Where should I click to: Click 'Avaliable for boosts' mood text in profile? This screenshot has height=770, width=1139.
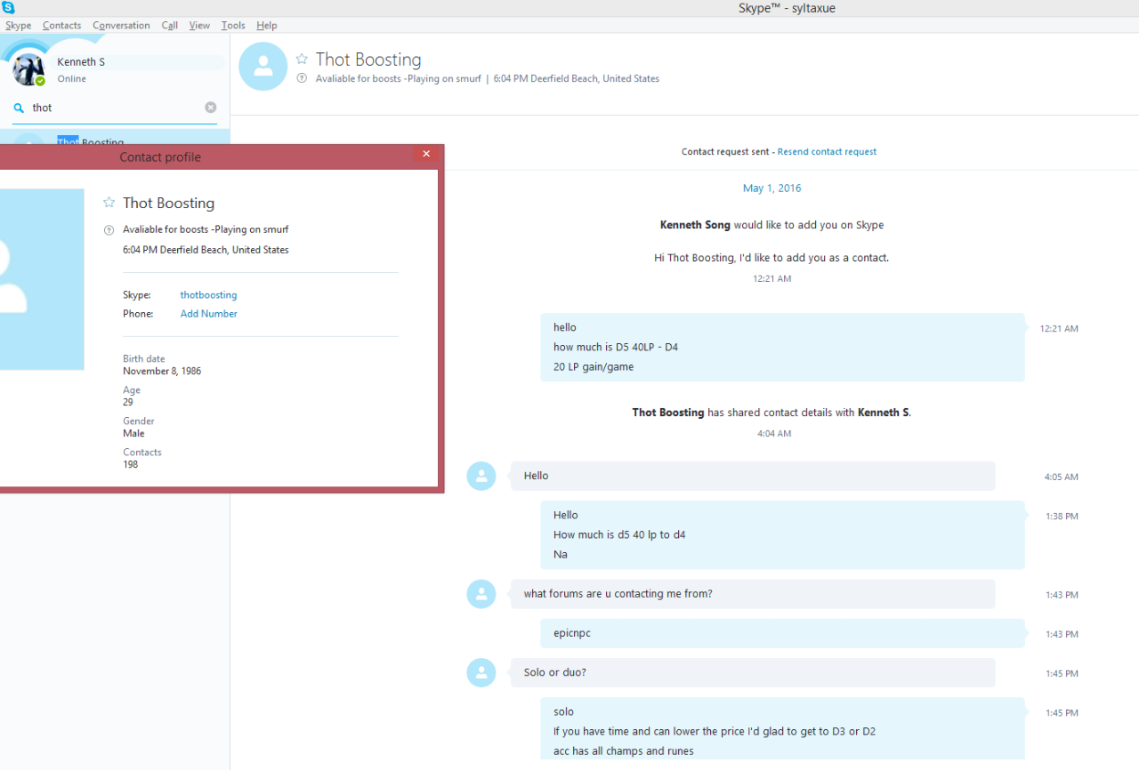[206, 229]
